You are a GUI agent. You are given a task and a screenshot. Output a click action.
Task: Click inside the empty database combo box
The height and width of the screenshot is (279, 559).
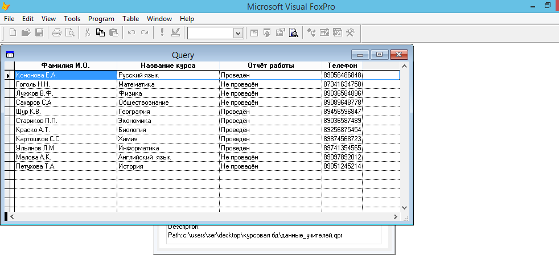211,33
